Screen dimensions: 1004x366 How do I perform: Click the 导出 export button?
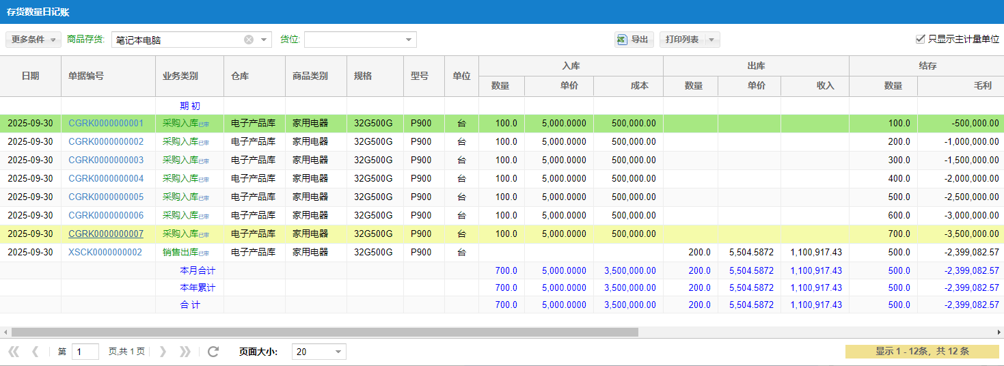click(634, 40)
